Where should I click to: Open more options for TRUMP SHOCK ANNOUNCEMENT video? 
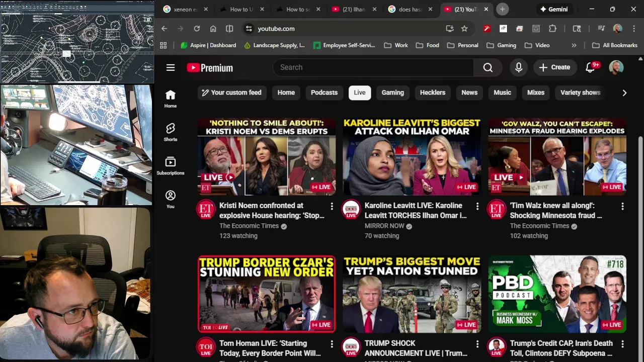(477, 344)
